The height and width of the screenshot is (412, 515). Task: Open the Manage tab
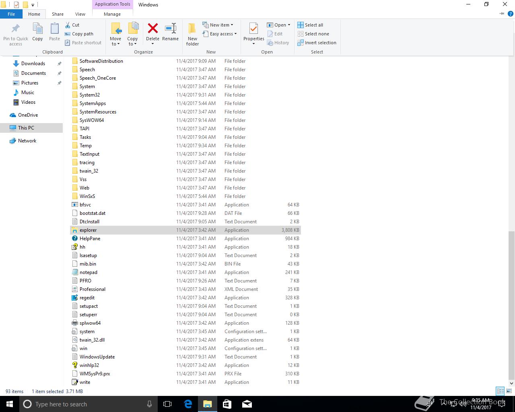point(112,14)
